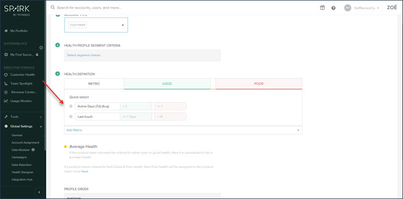
Task: Collapse the sidebar with the arrow button
Action: [x=39, y=192]
